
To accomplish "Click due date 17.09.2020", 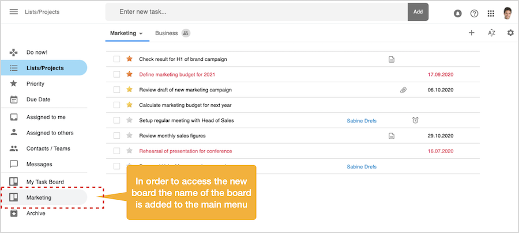I will 441,75.
